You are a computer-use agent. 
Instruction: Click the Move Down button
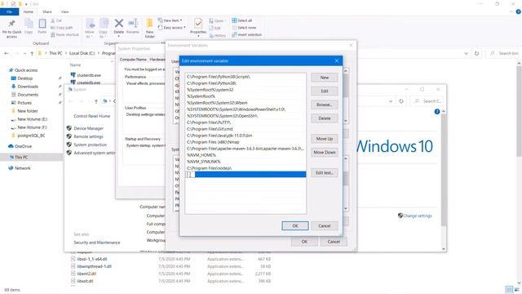(x=325, y=153)
